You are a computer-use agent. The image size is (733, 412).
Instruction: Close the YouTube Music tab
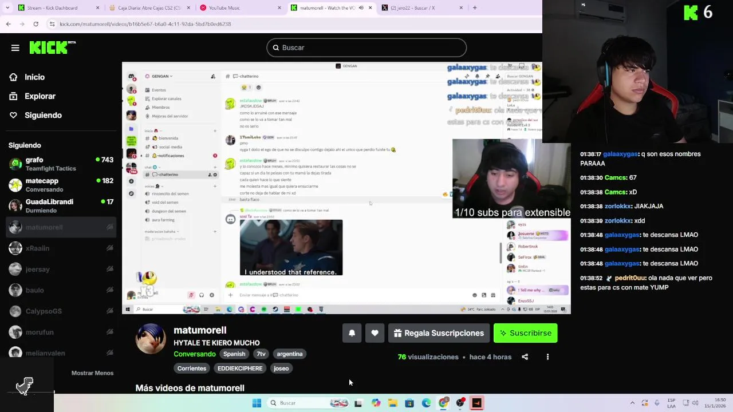pyautogui.click(x=279, y=8)
